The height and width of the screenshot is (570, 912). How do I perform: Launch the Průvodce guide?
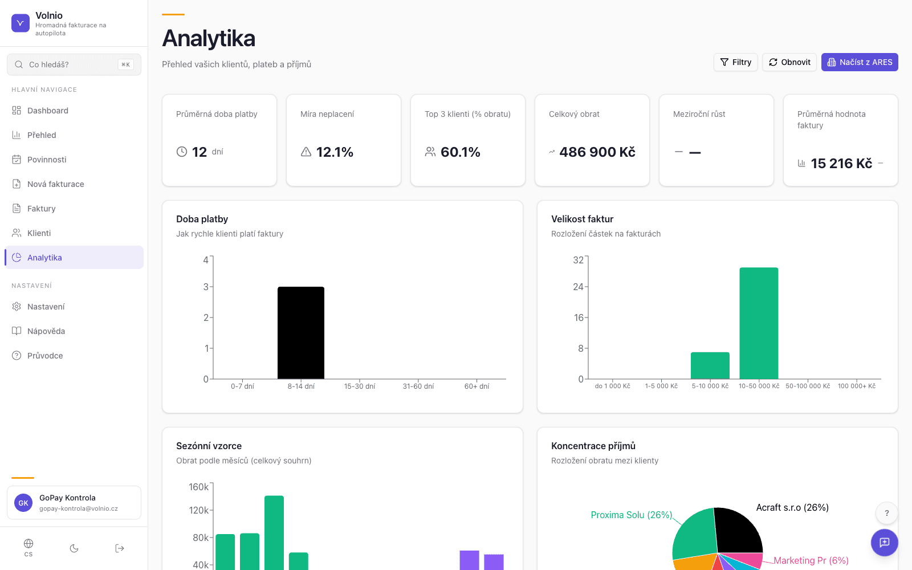pyautogui.click(x=74, y=356)
